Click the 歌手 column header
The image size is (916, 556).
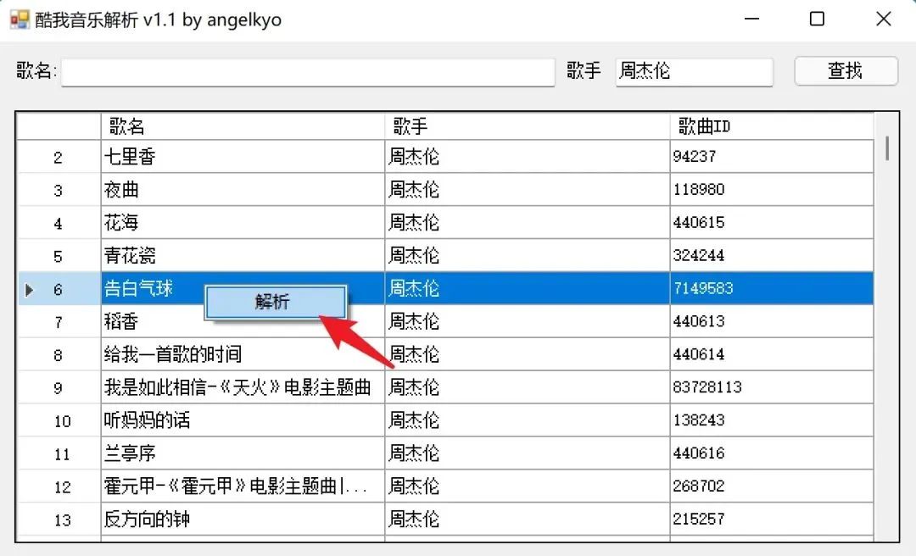coord(527,126)
